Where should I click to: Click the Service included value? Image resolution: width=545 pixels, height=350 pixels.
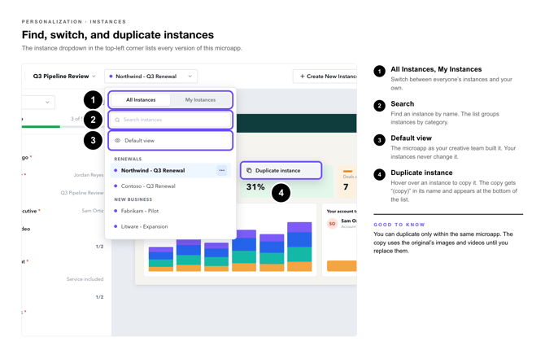pos(85,279)
